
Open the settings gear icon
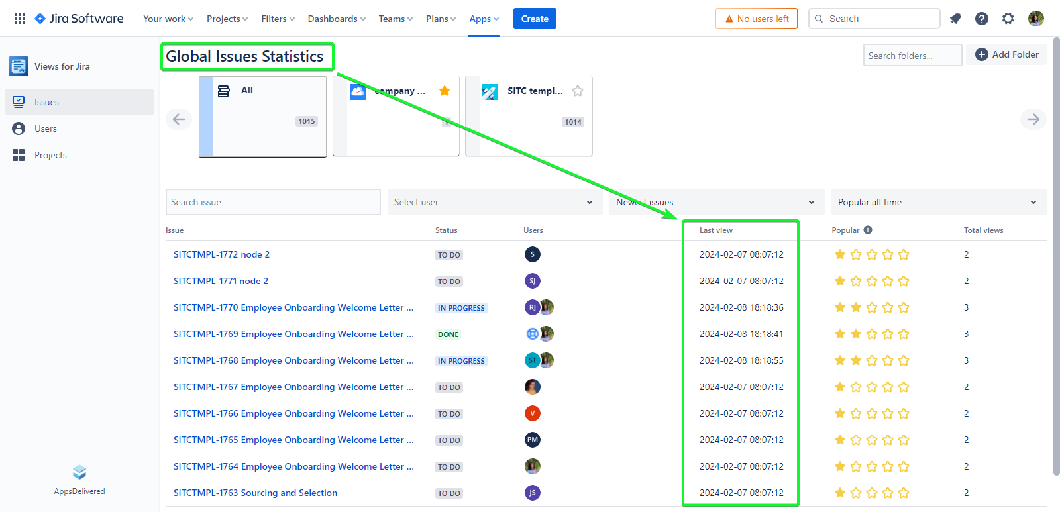pyautogui.click(x=1008, y=19)
